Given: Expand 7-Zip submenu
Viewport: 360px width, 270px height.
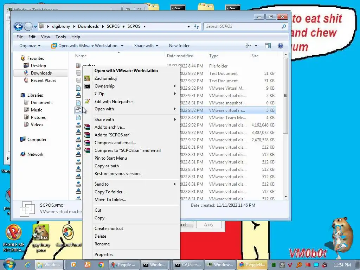Looking at the screenshot, I should (x=131, y=94).
